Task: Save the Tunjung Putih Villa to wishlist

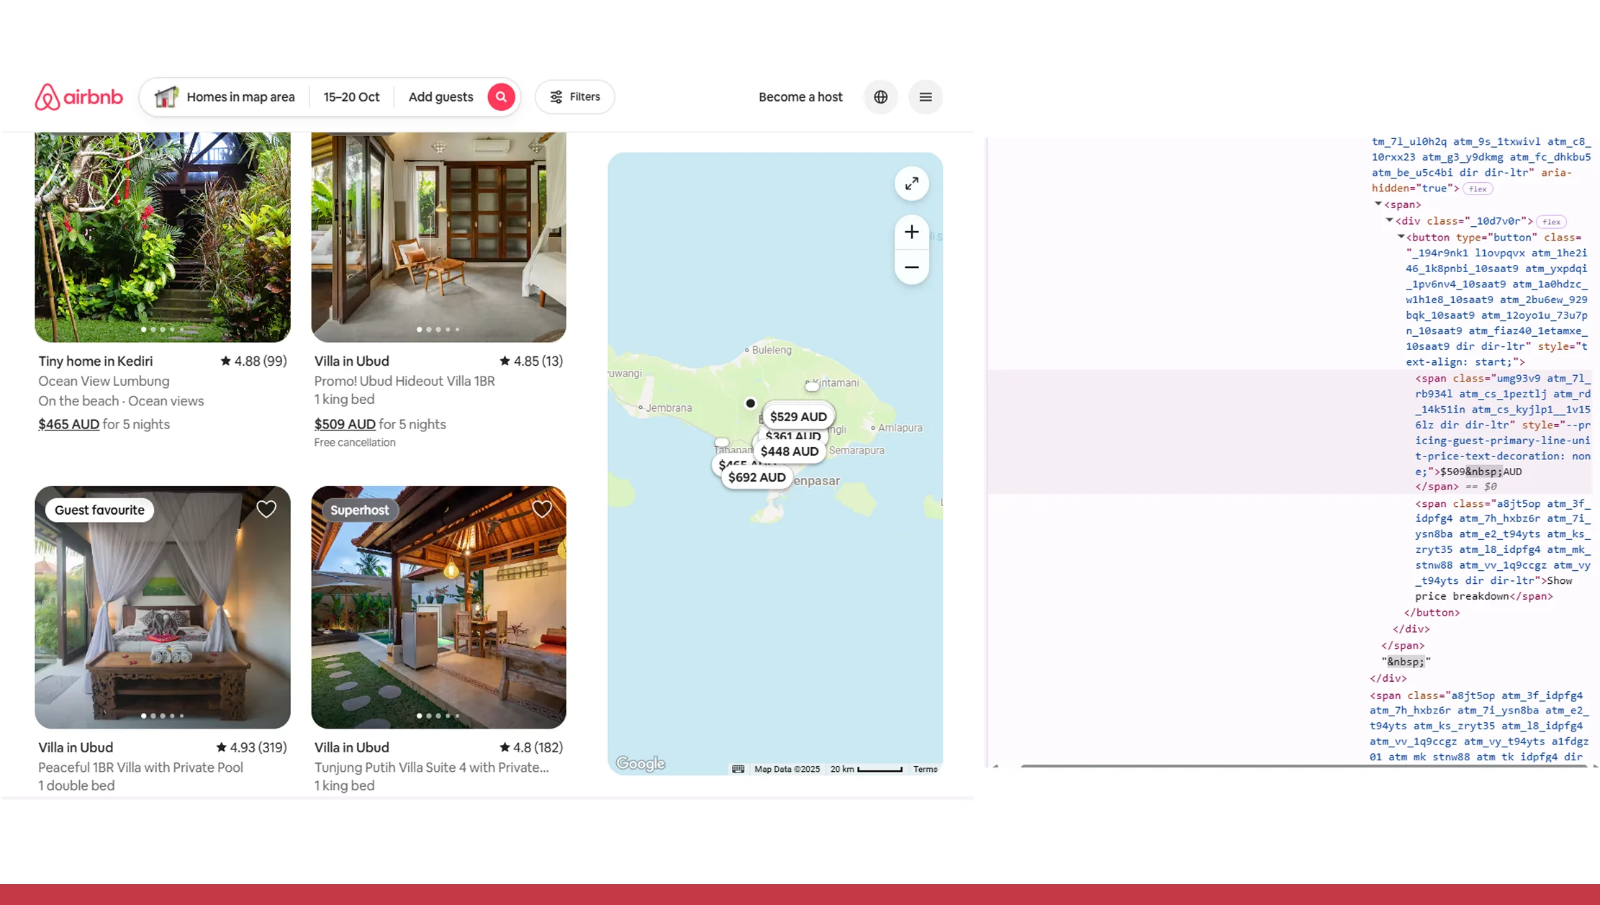Action: (x=542, y=509)
